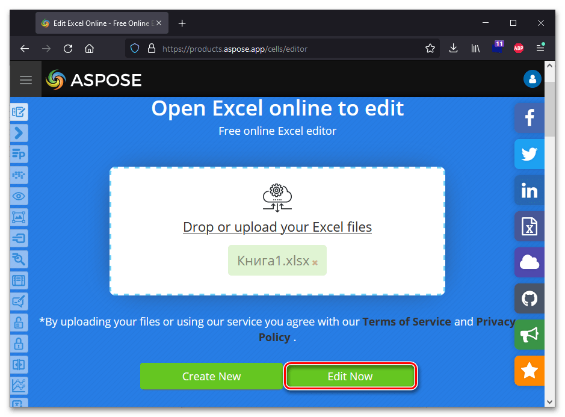Viewport: 565px width, 417px height.
Task: Click the orange star bookmark button
Action: click(x=529, y=371)
